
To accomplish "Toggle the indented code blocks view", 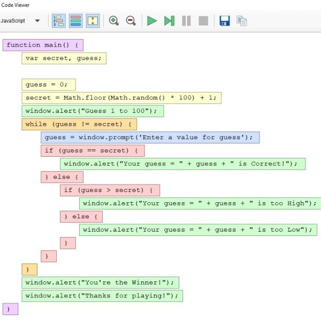I will click(58, 21).
